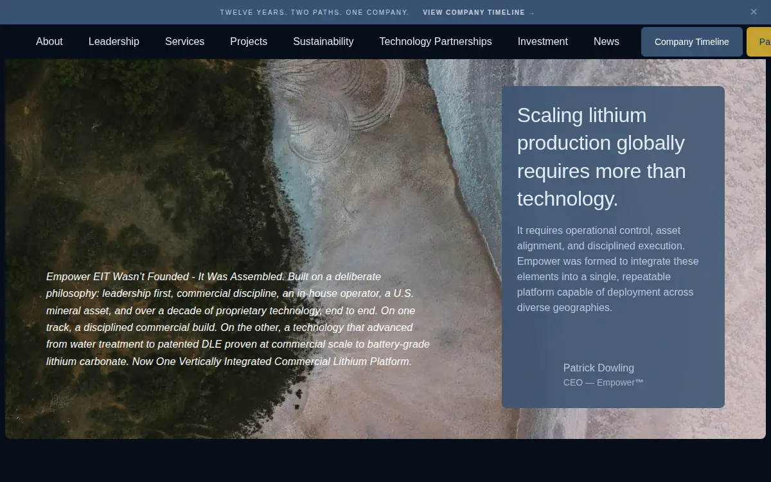Image resolution: width=771 pixels, height=482 pixels.
Task: Select Services in the navigation bar
Action: coord(184,41)
